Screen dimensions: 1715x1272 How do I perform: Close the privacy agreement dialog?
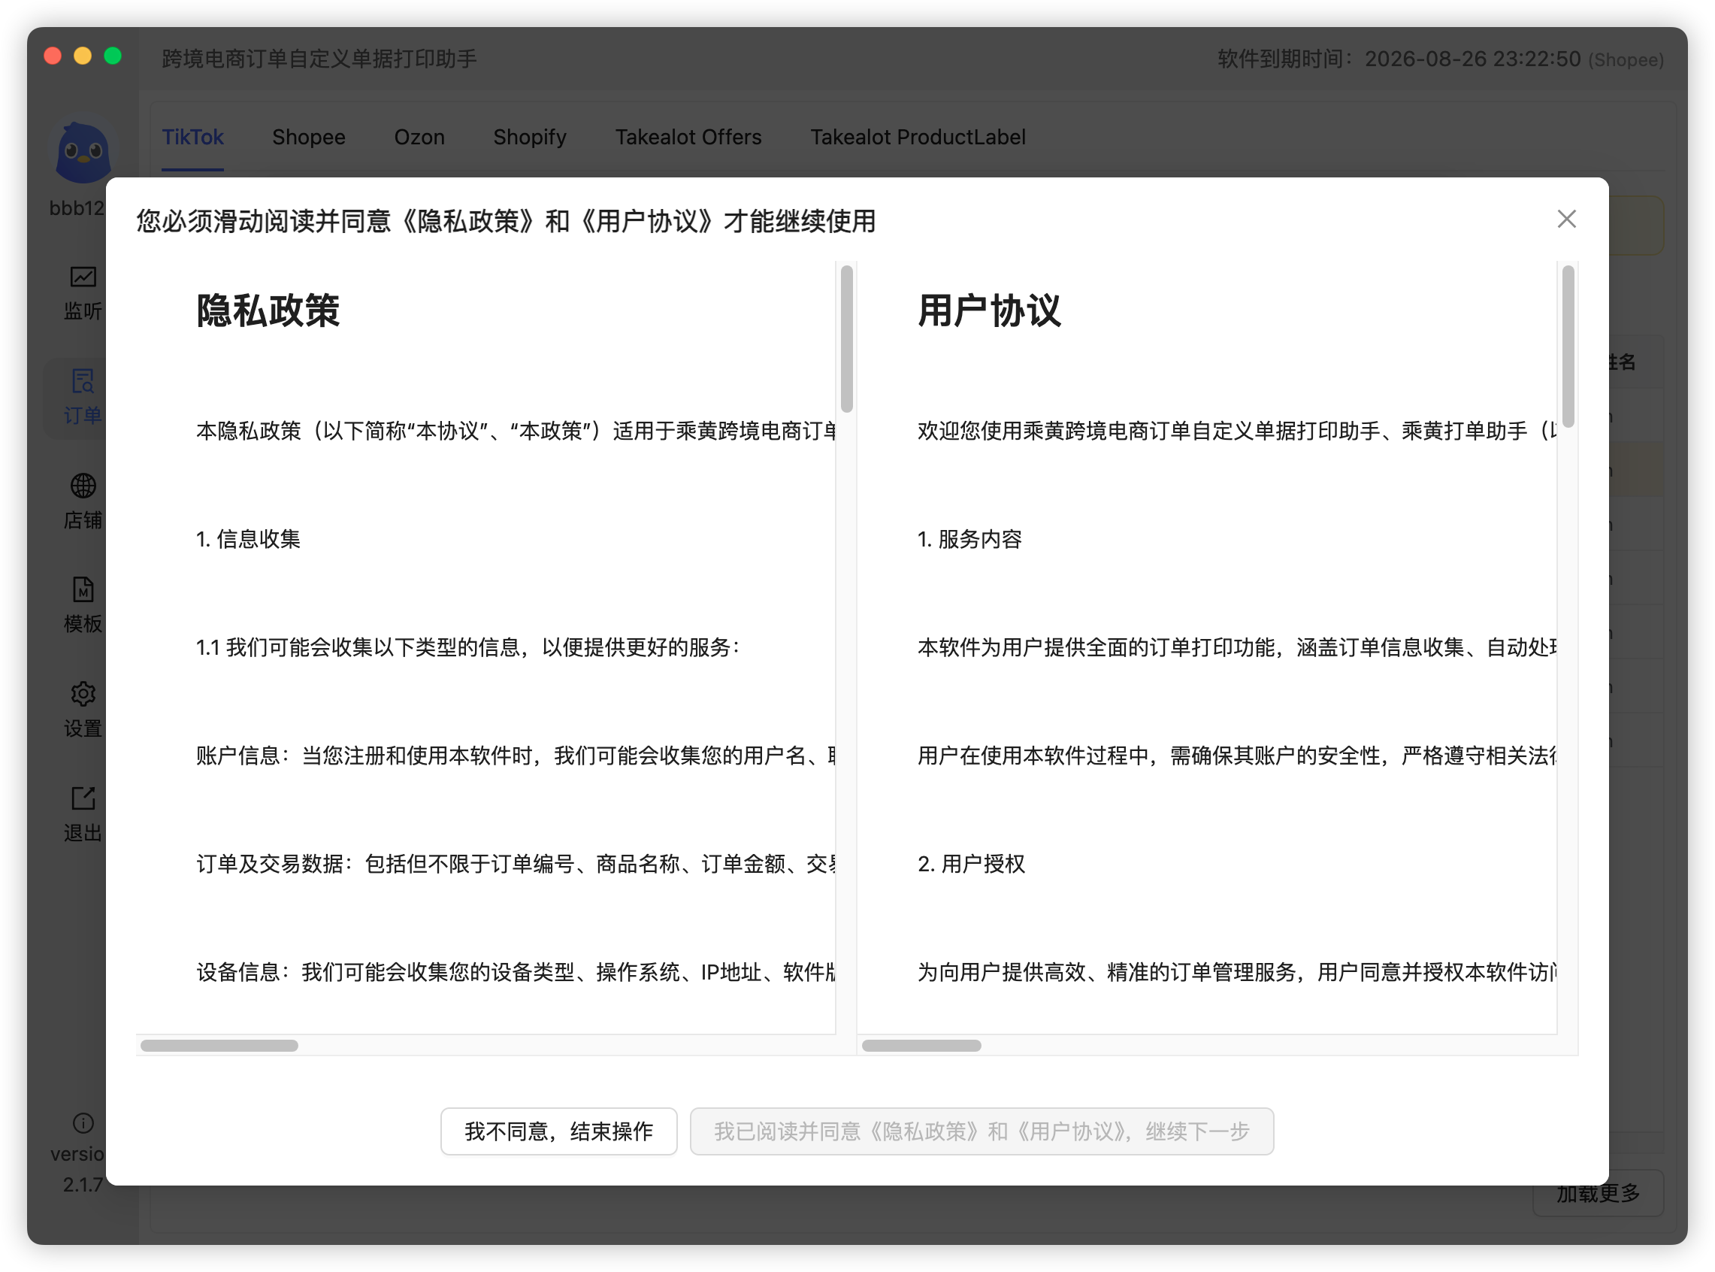coord(1566,220)
